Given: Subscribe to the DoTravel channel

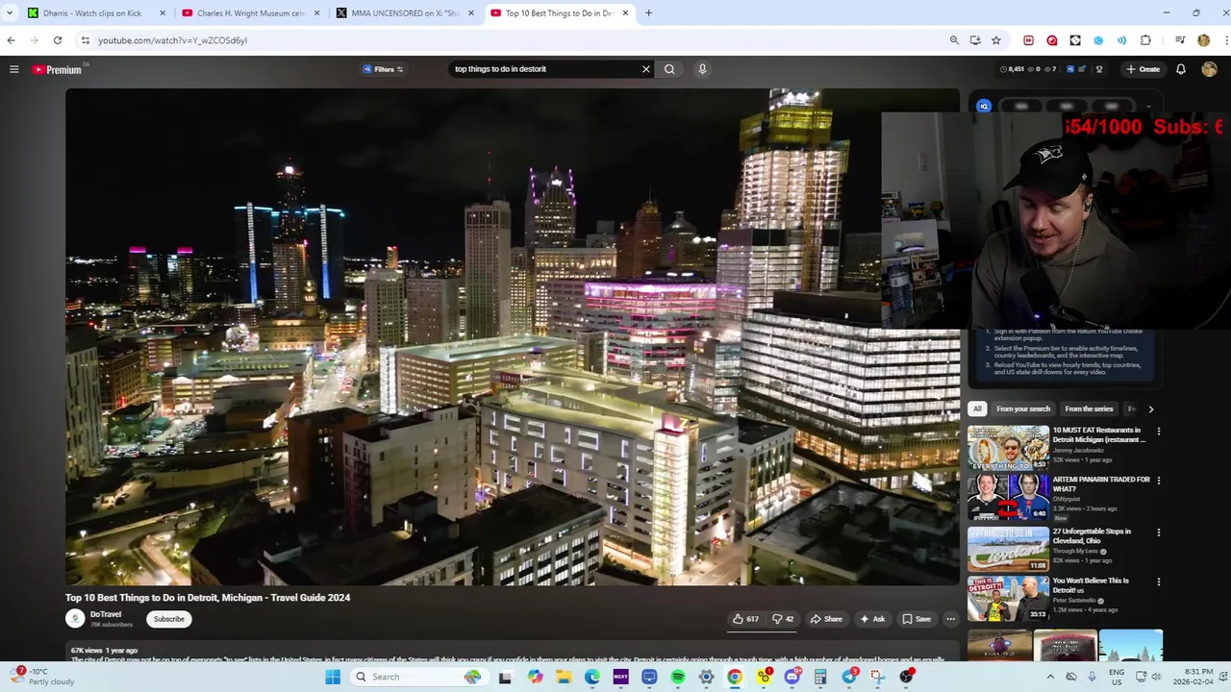Looking at the screenshot, I should pyautogui.click(x=169, y=619).
